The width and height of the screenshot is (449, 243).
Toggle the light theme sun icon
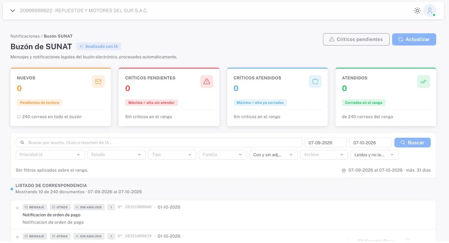pos(417,11)
